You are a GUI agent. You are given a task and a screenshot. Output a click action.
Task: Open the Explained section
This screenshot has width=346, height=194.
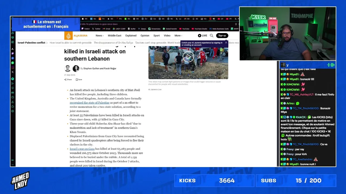(x=131, y=36)
